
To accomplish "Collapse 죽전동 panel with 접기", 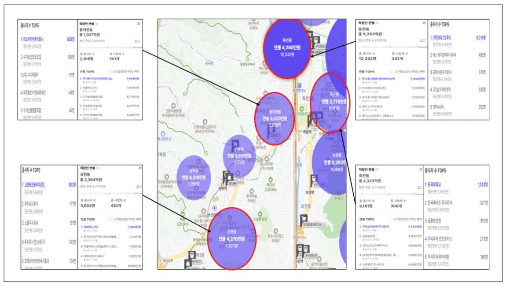I will 420,187.
